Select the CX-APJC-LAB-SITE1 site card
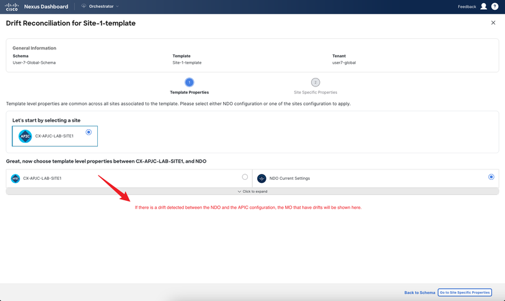Viewport: 505px width, 301px height. click(55, 136)
